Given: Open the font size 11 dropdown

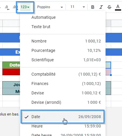Looking at the screenshot, I should [77, 7].
